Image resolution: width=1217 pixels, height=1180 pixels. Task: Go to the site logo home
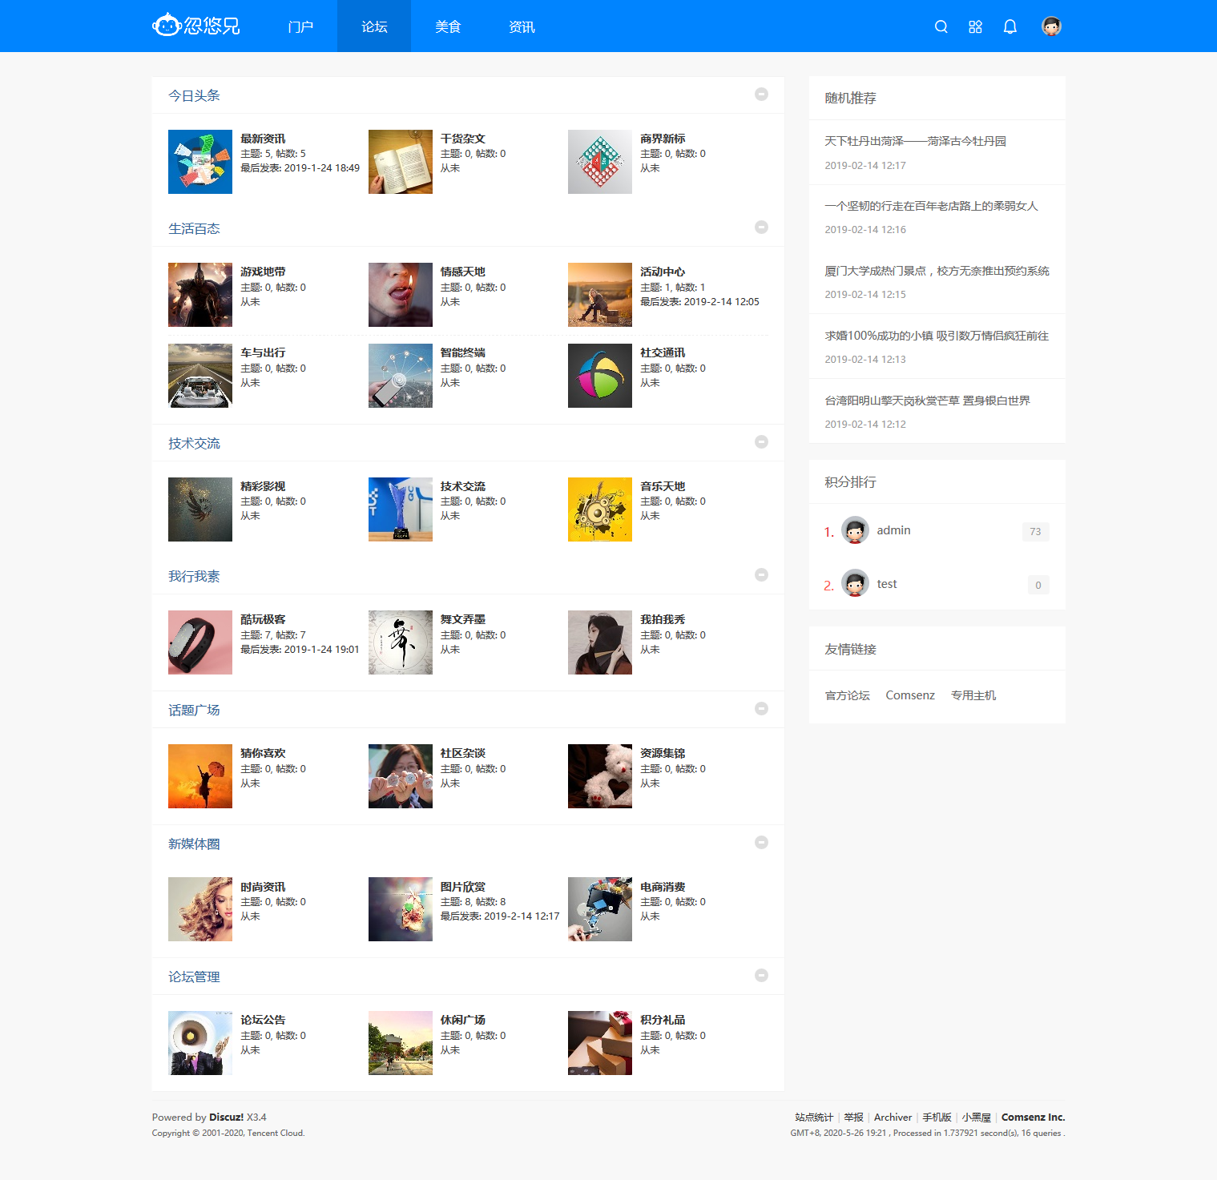click(x=196, y=26)
